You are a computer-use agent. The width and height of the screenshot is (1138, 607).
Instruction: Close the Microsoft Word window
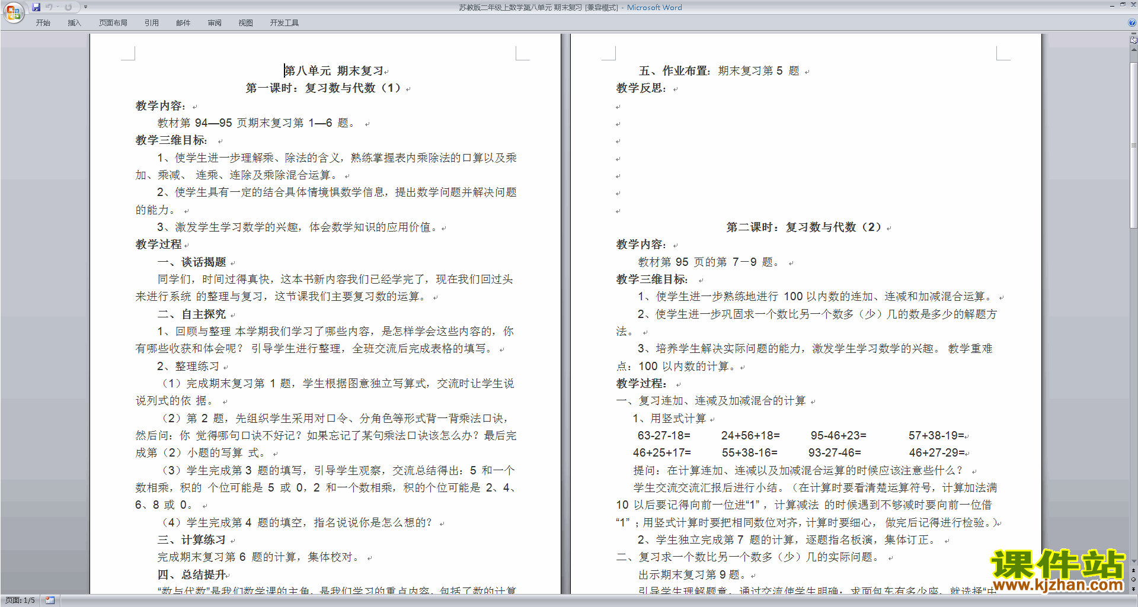1133,5
